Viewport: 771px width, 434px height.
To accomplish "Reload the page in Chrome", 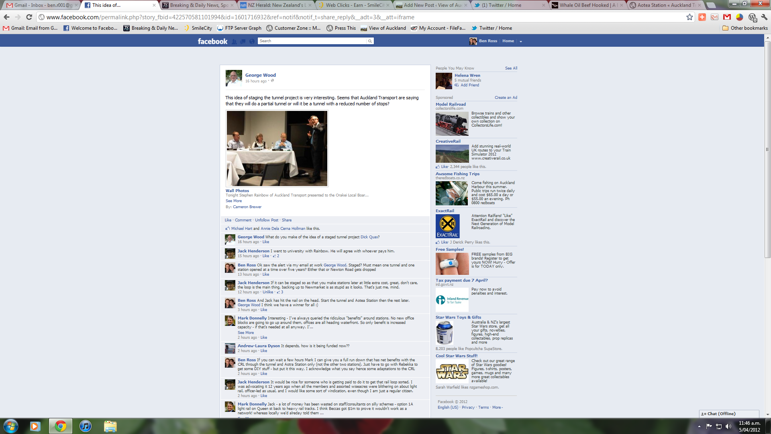I will click(29, 17).
